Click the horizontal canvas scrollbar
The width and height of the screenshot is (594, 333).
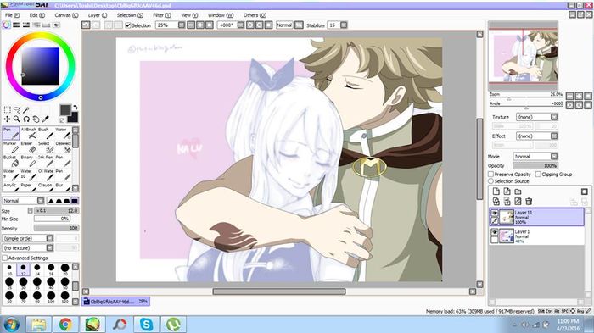(x=279, y=291)
